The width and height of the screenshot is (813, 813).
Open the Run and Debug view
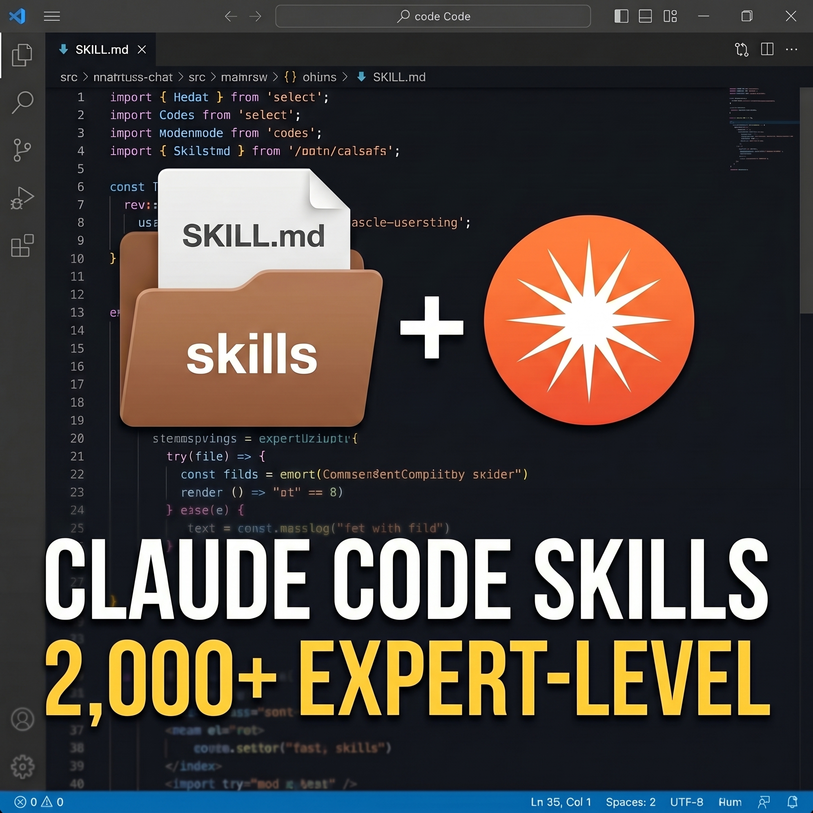click(22, 198)
